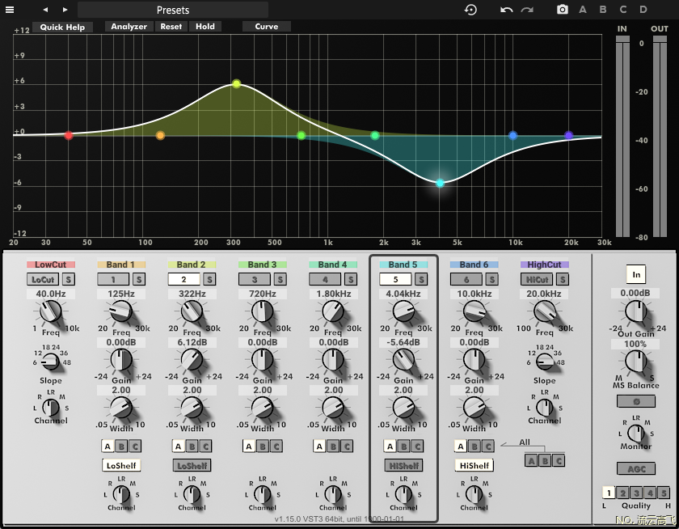This screenshot has height=529, width=679.
Task: Toggle the HiCut enable button
Action: pyautogui.click(x=537, y=279)
